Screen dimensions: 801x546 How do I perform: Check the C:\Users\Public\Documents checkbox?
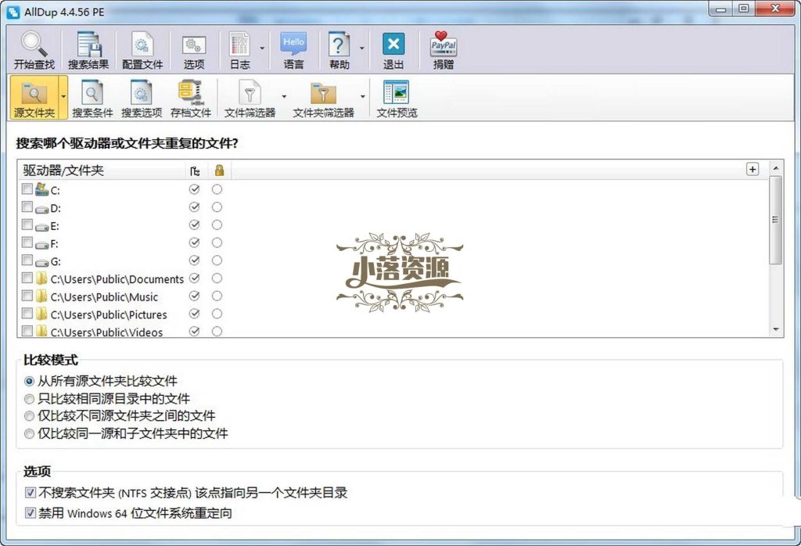(27, 278)
